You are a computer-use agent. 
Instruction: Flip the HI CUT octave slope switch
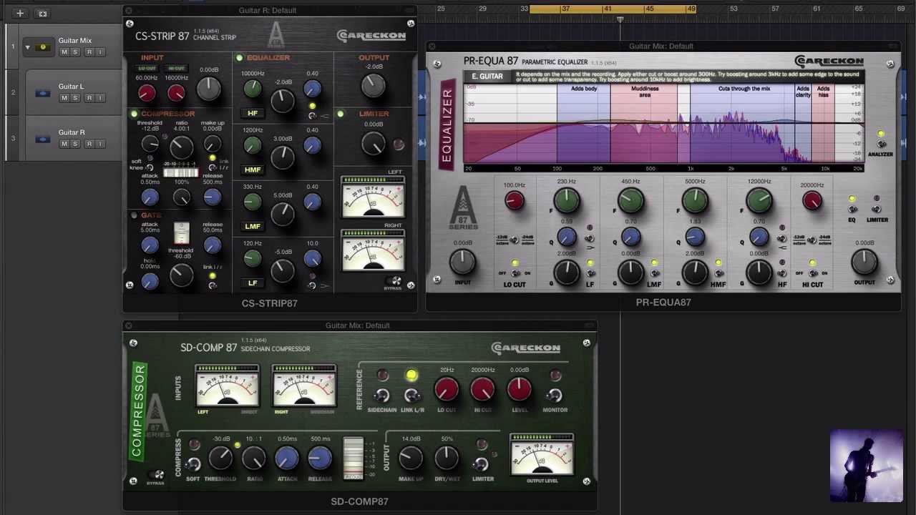[x=812, y=240]
